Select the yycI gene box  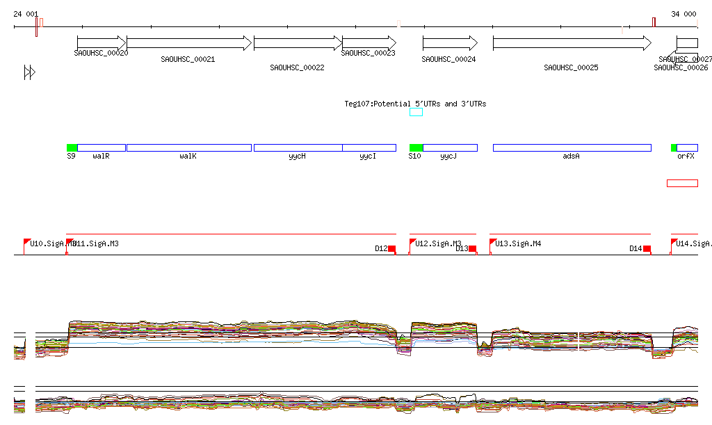click(x=369, y=147)
